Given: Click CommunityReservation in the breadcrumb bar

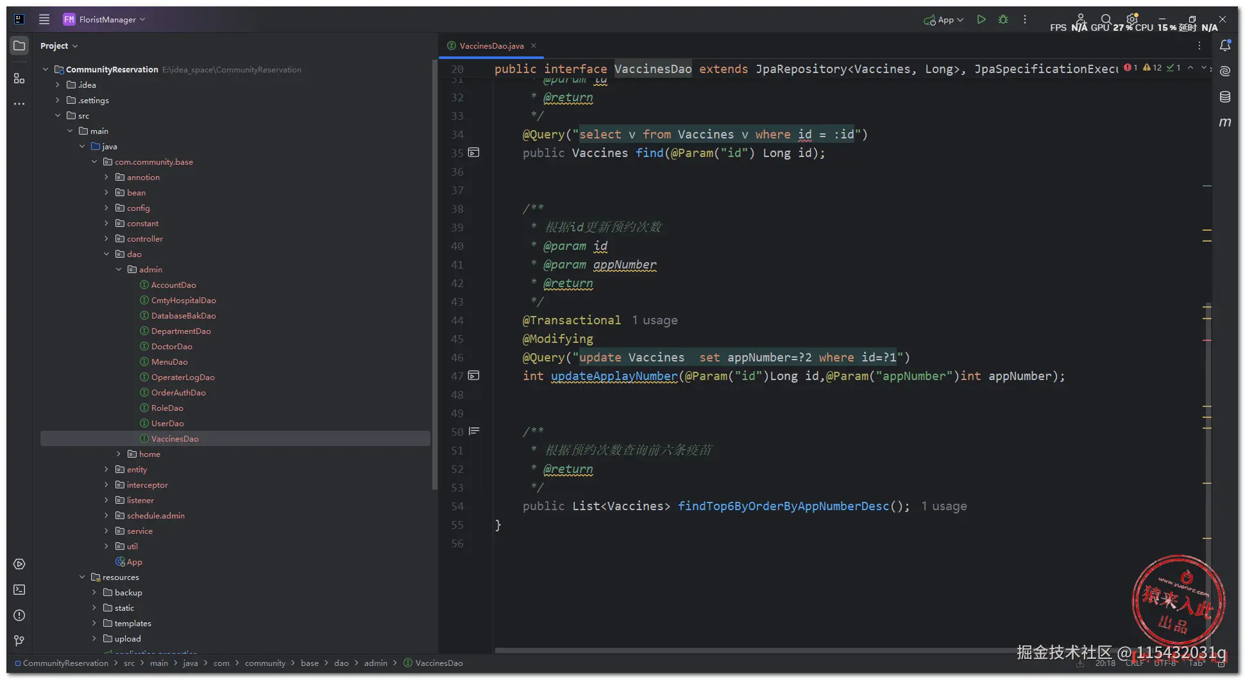Looking at the screenshot, I should (65, 663).
